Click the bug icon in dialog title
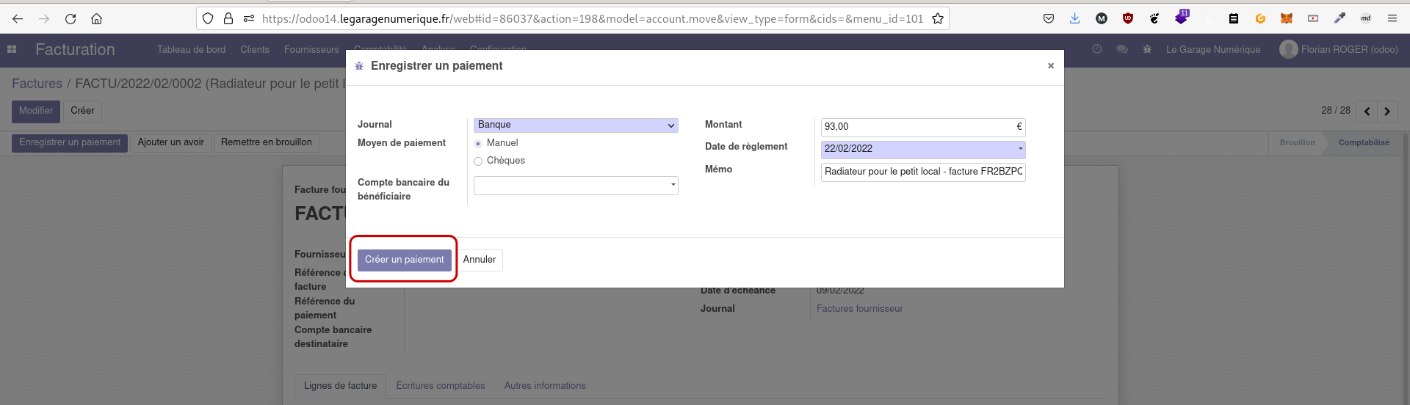The image size is (1410, 405). pos(359,66)
